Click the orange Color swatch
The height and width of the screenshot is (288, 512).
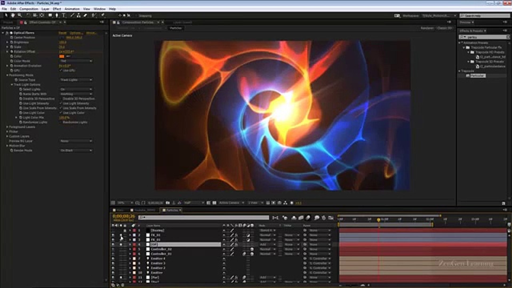62,57
